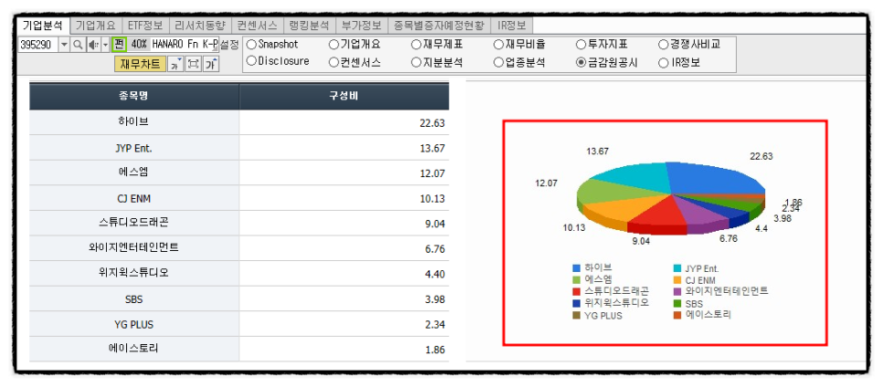Click the 위지윅스튜디오 table row name
This screenshot has height=387, width=883.
(134, 274)
